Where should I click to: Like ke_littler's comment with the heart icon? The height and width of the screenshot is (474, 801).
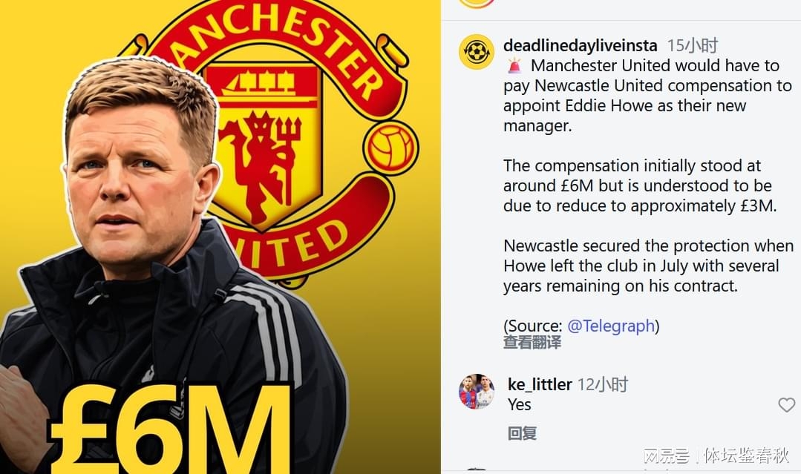click(786, 405)
